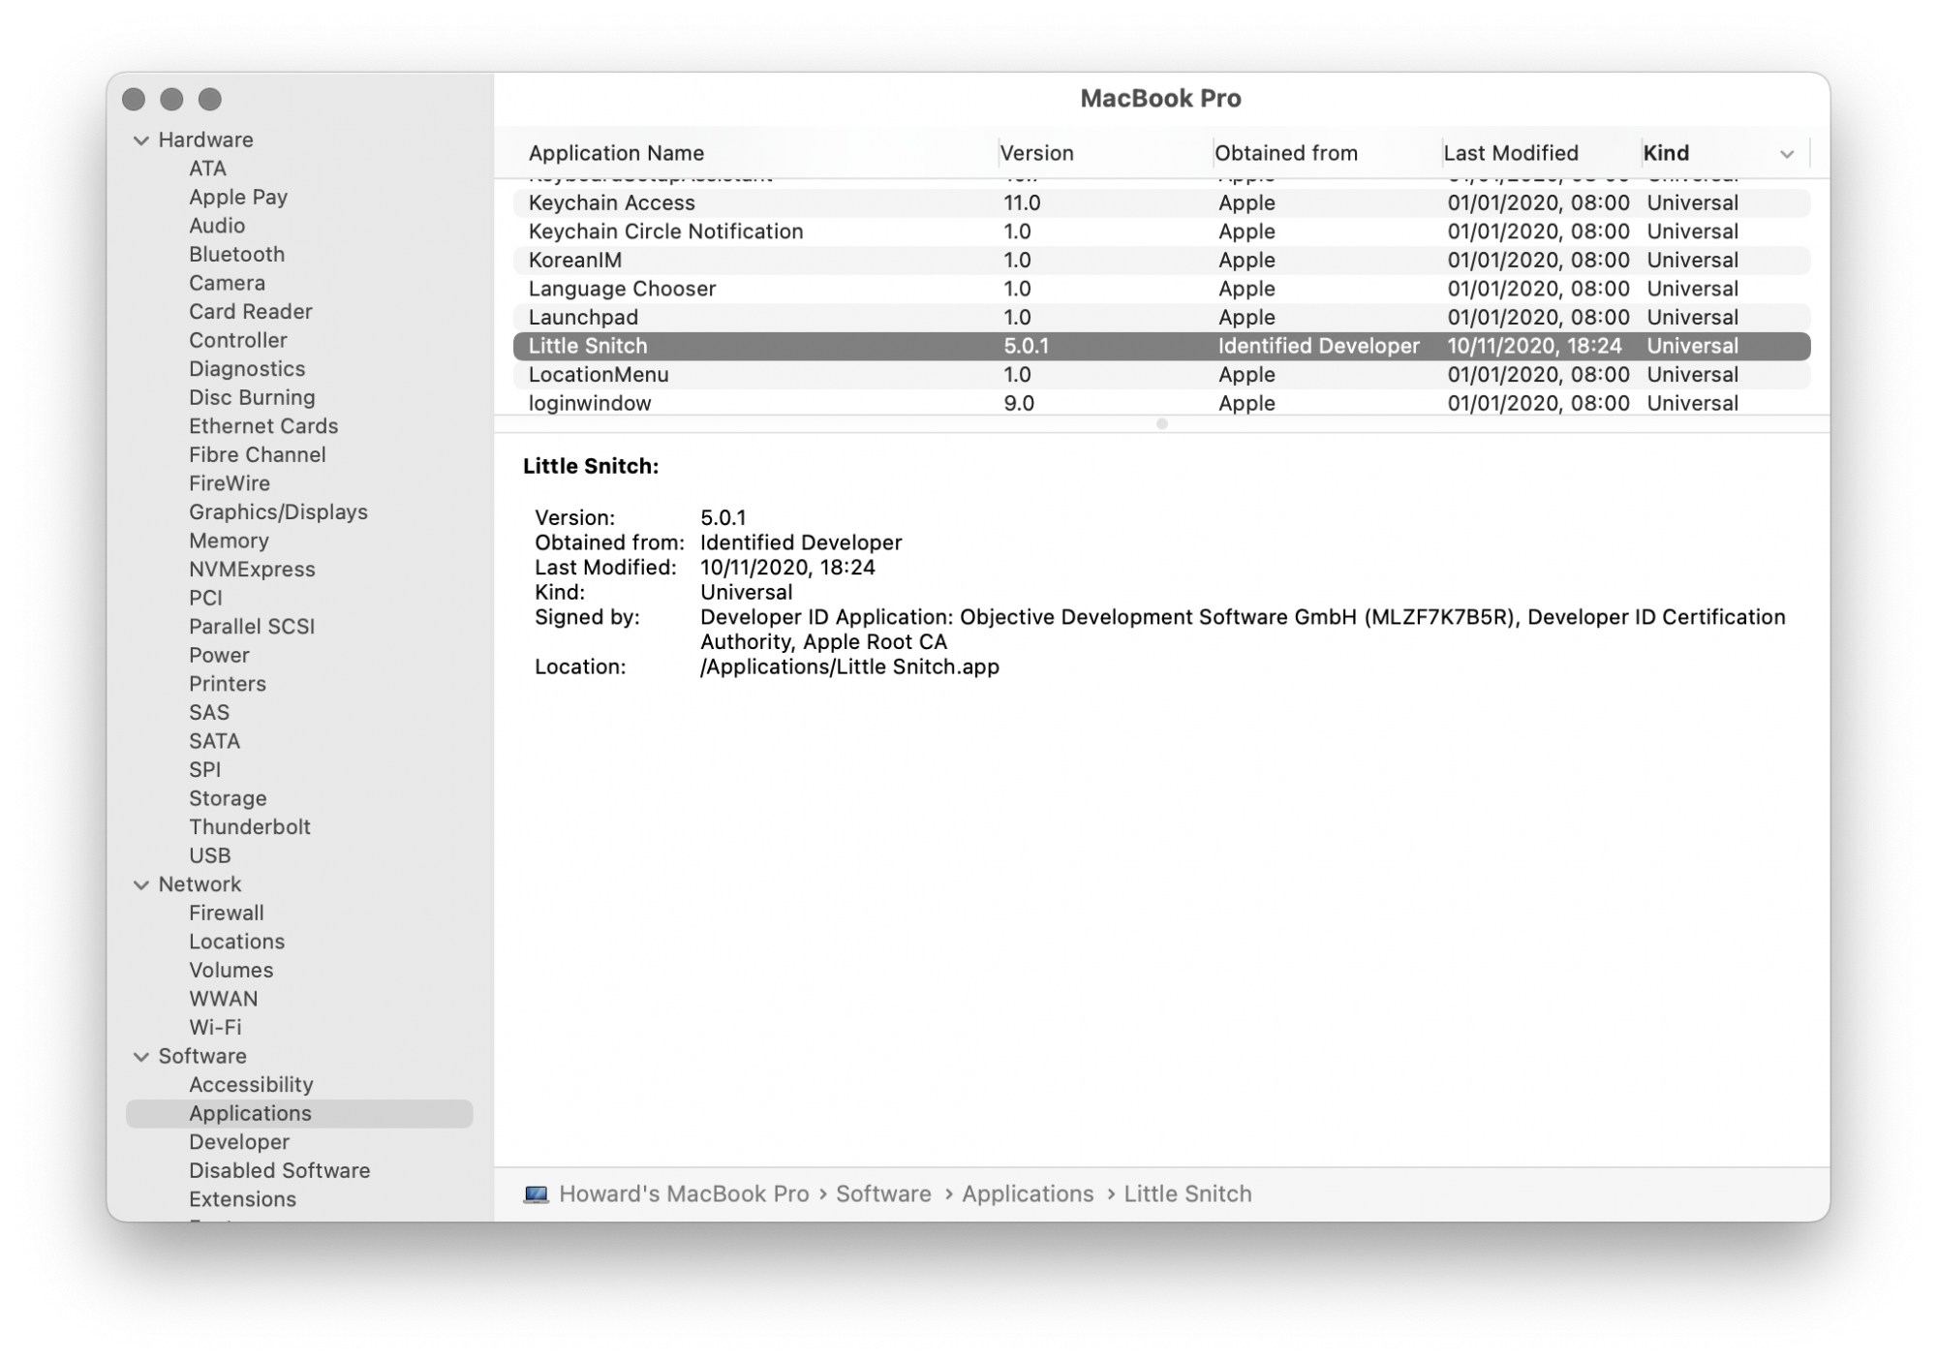Click the red close window button

coord(135,99)
